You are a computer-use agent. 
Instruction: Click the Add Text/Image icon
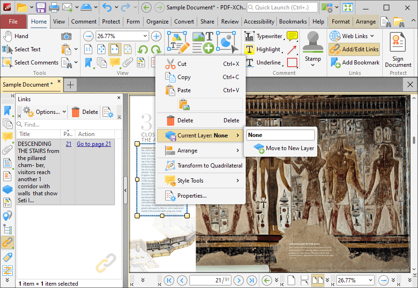pyautogui.click(x=202, y=42)
